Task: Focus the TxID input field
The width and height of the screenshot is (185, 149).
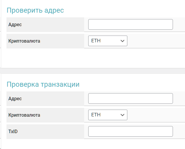Action: point(130,131)
